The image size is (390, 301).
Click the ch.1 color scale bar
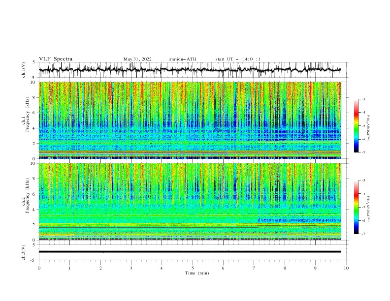[x=356, y=126]
